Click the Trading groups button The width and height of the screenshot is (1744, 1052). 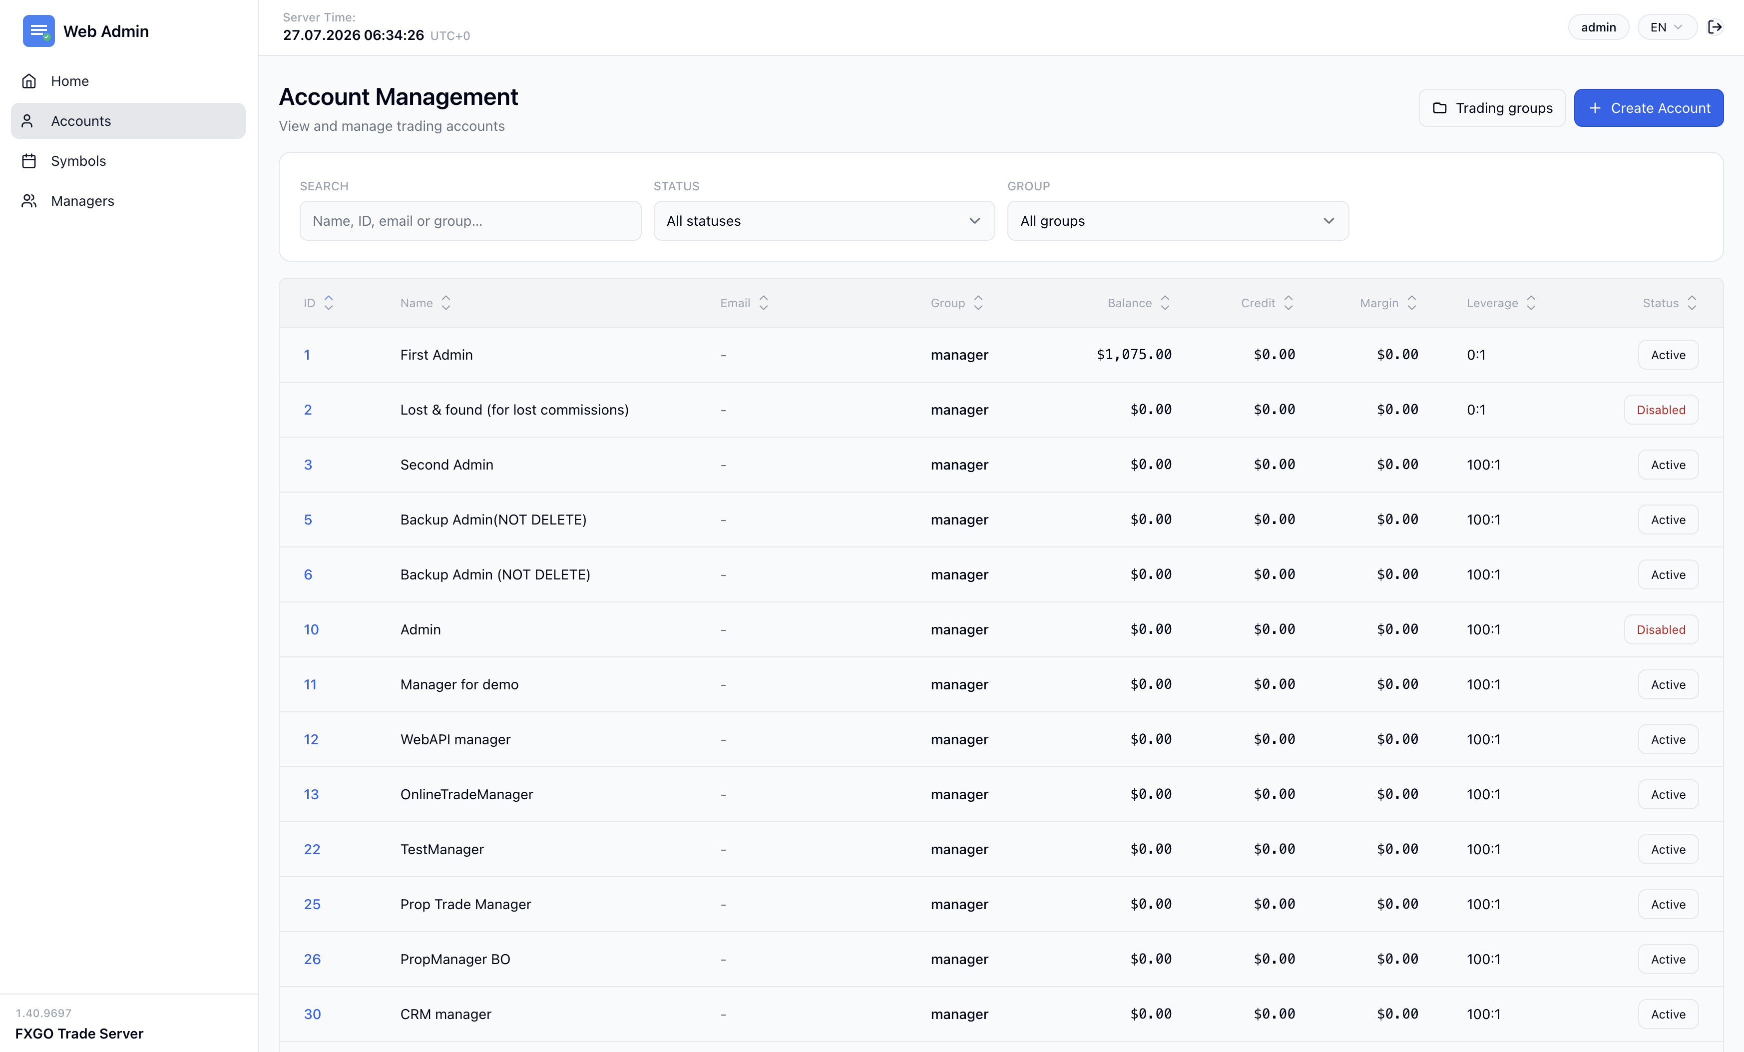click(x=1492, y=107)
